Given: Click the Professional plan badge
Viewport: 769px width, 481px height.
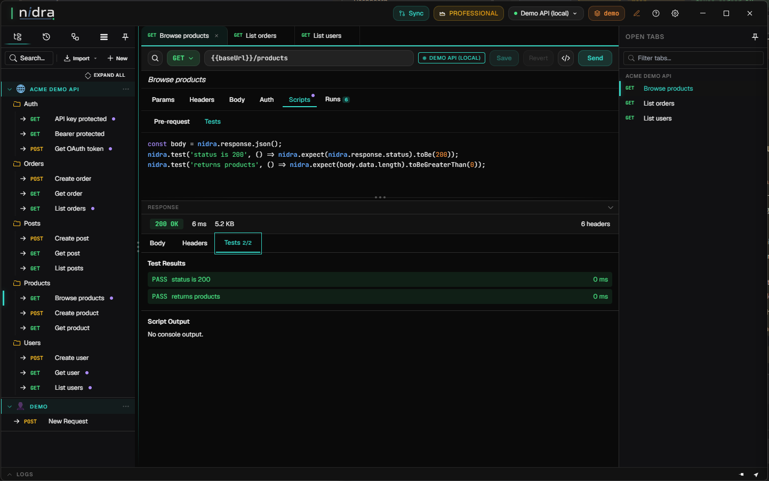Looking at the screenshot, I should (x=469, y=13).
